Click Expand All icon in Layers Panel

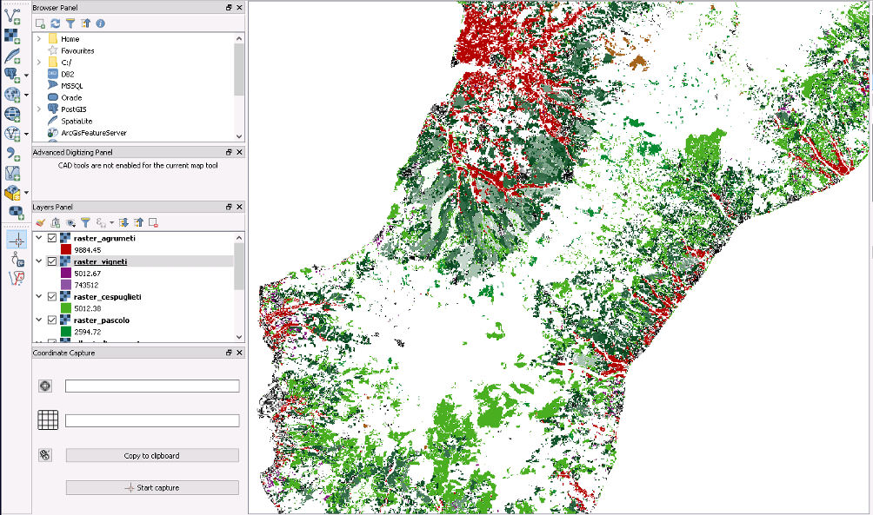pyautogui.click(x=123, y=222)
